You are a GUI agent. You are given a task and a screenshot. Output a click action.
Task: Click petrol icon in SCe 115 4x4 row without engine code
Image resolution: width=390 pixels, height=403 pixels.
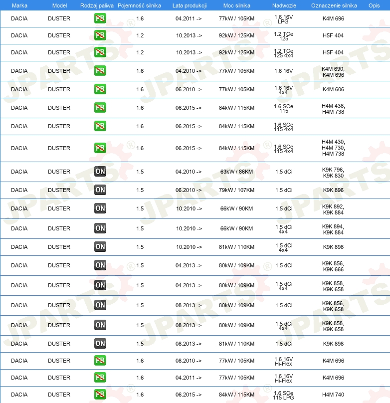100,127
